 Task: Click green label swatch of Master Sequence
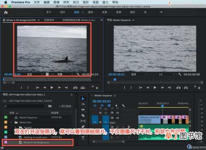click(6, 117)
